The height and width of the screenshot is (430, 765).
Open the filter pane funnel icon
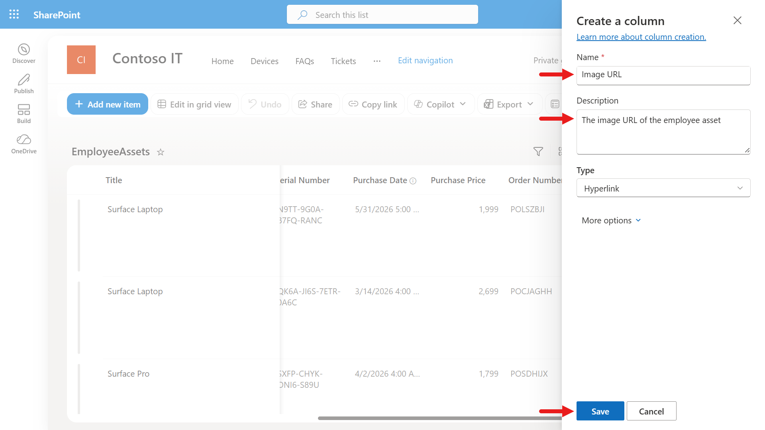pos(538,152)
